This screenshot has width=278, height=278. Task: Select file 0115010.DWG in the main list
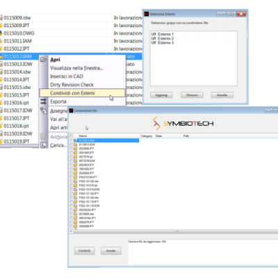[19, 33]
